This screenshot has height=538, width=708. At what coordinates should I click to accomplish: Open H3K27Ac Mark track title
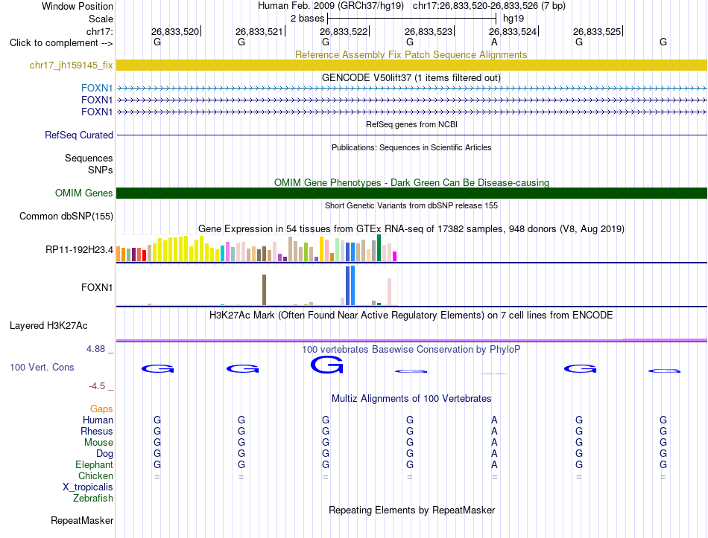[x=411, y=315]
